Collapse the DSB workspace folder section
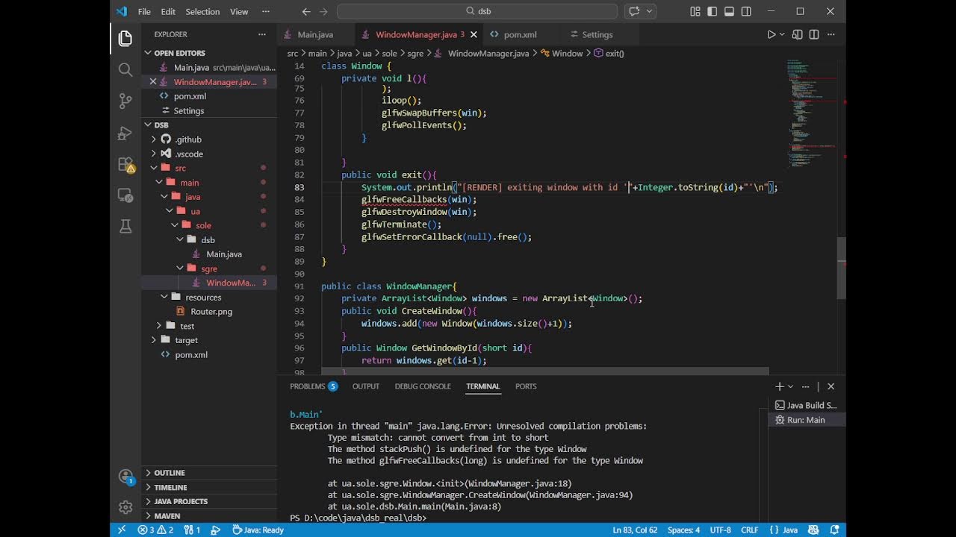This screenshot has height=537, width=956. coord(161,125)
